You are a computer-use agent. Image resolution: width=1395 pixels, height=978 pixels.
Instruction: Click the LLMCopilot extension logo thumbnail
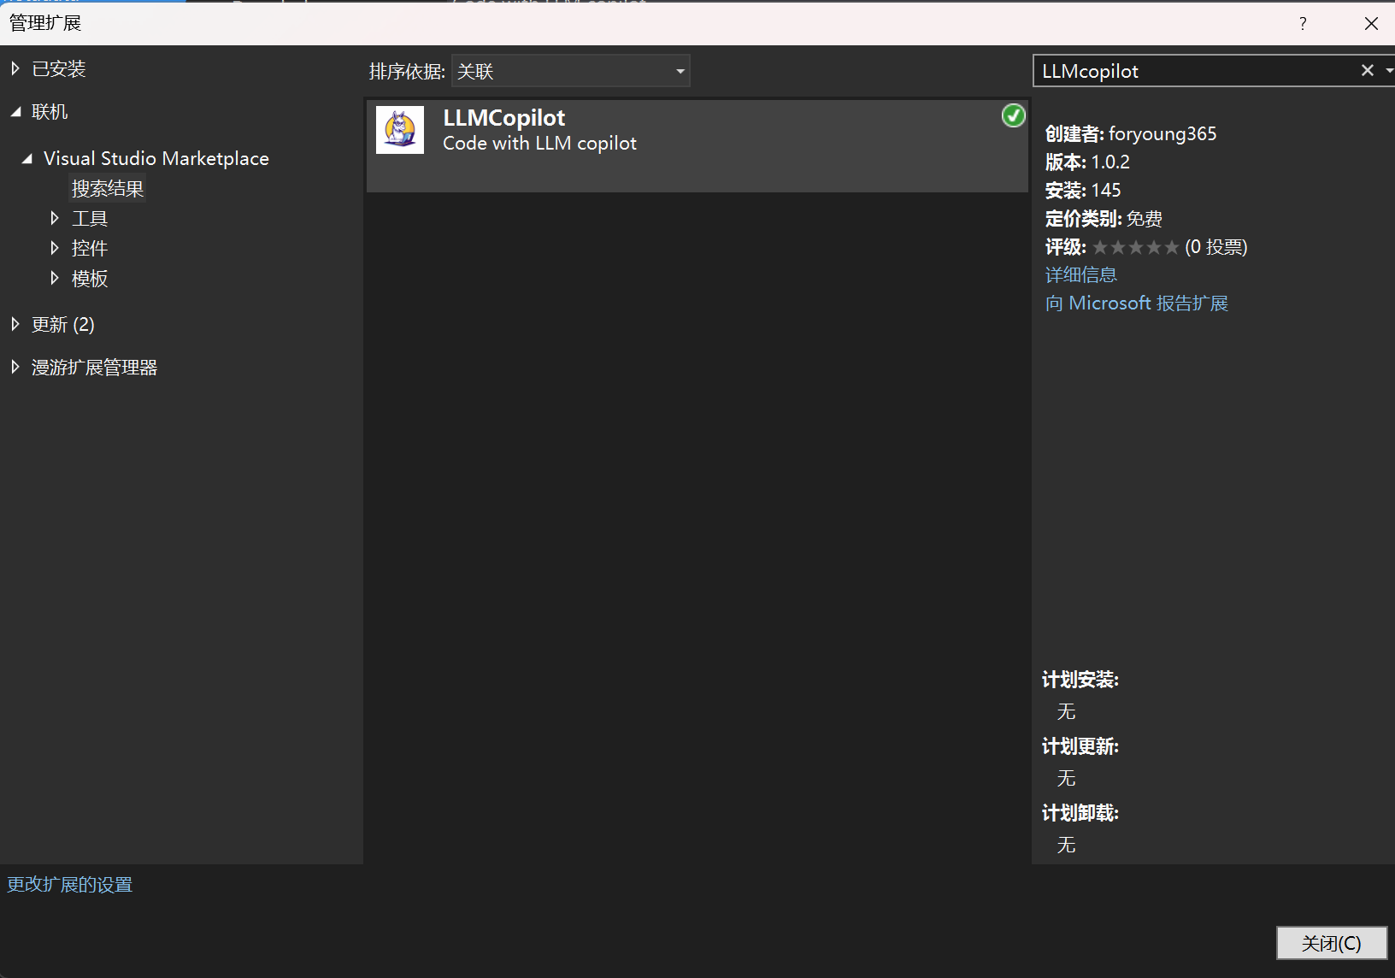pos(400,130)
